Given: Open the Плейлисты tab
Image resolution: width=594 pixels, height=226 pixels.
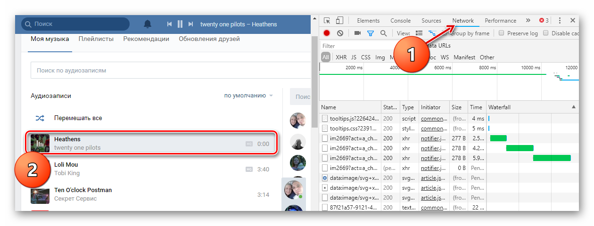Looking at the screenshot, I should point(96,39).
